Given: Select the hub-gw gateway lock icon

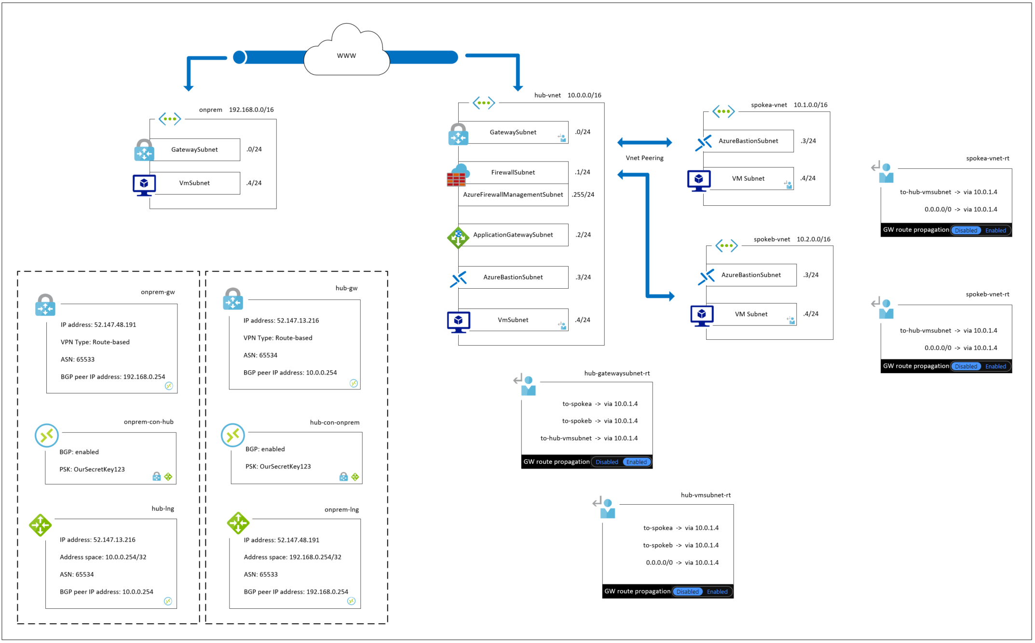Looking at the screenshot, I should (x=233, y=299).
